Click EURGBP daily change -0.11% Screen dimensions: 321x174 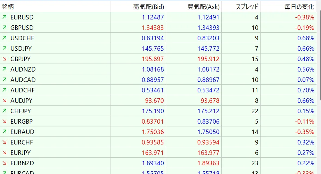coord(305,122)
